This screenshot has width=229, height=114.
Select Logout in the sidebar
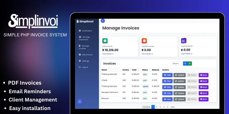pyautogui.click(x=83, y=67)
